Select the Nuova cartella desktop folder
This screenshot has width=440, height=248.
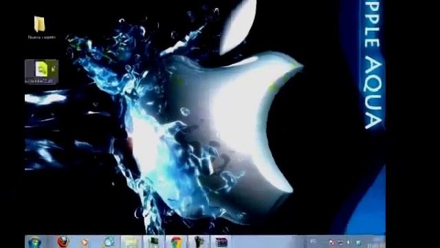pyautogui.click(x=41, y=28)
